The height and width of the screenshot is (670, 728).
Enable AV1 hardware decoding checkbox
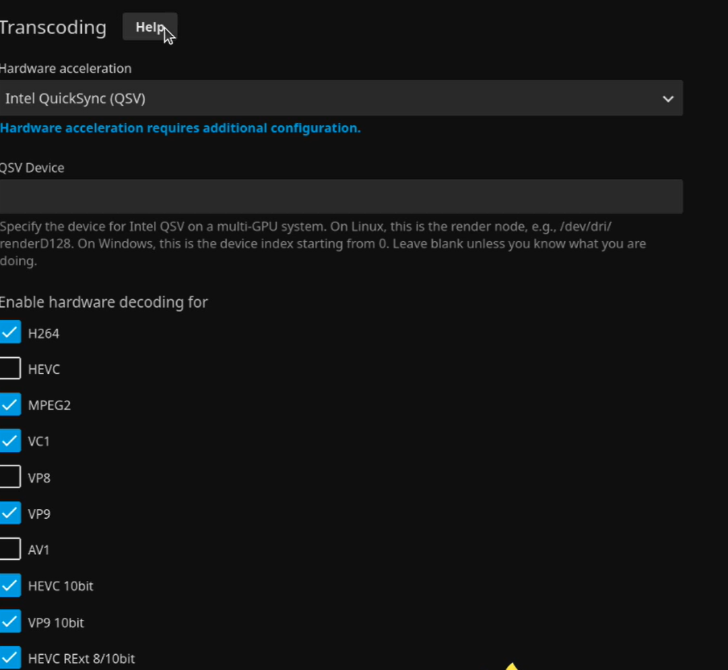(11, 549)
